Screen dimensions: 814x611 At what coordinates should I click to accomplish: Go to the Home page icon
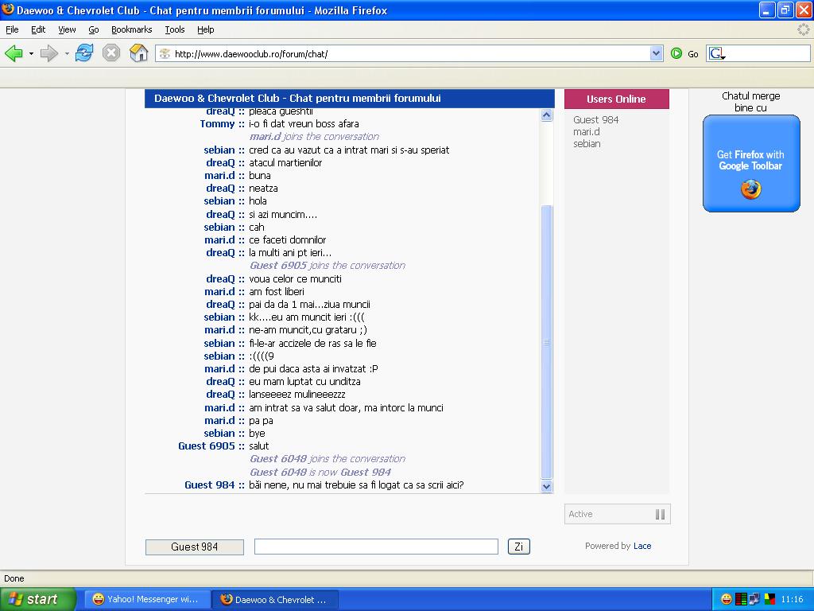coord(138,53)
